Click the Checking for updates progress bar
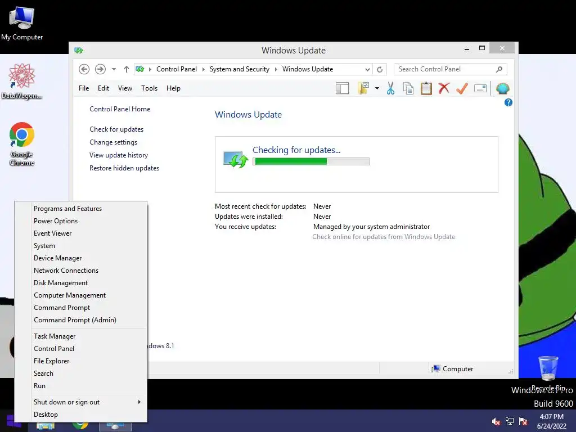This screenshot has height=432, width=576. point(310,161)
